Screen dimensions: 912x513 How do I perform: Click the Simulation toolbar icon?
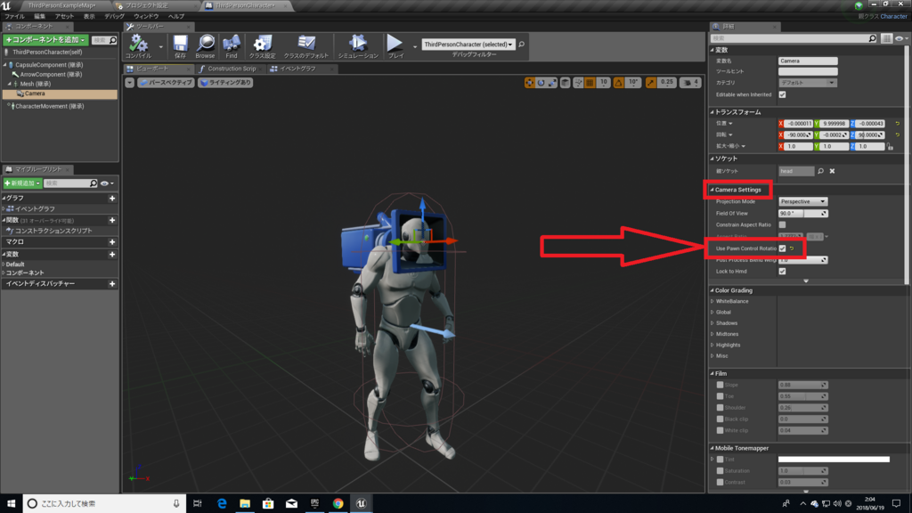pos(358,45)
